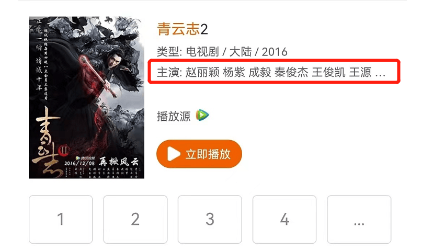Open the 青云志2 poster thumbnail
The height and width of the screenshot is (251, 422).
pos(86,97)
